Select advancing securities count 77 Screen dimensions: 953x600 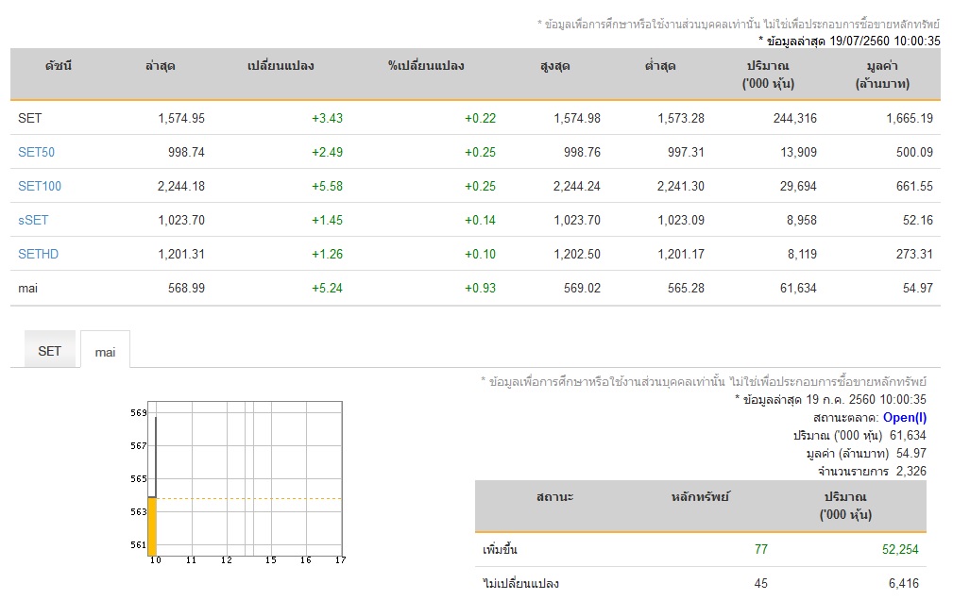click(761, 549)
